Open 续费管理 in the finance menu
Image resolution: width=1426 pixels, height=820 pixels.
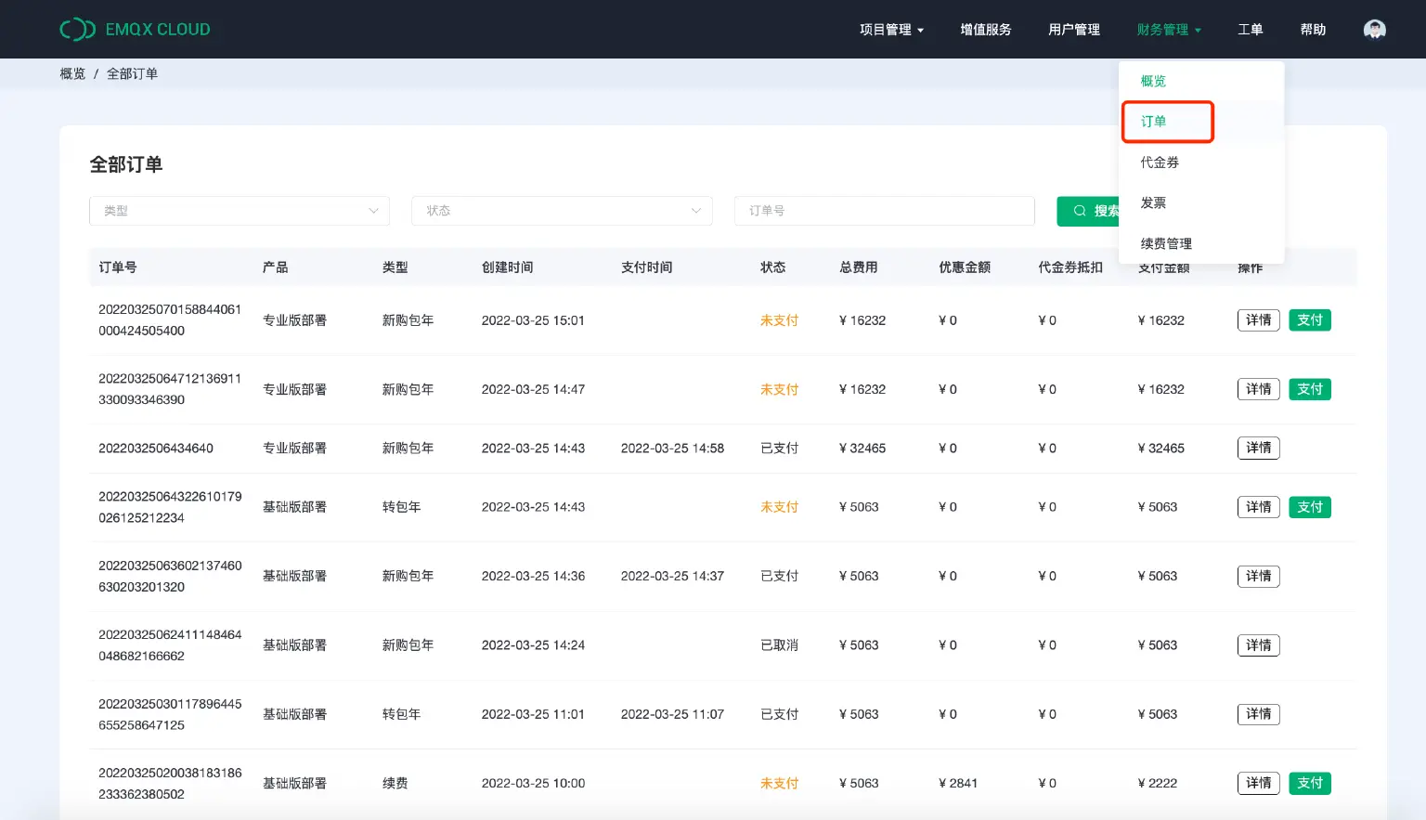(1166, 243)
